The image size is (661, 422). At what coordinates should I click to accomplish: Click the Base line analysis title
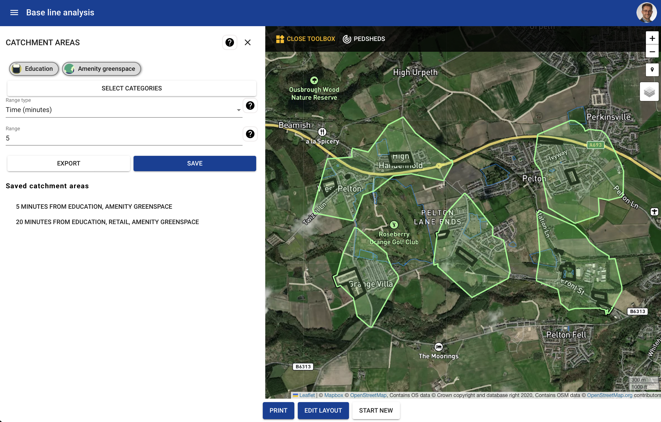pos(60,13)
